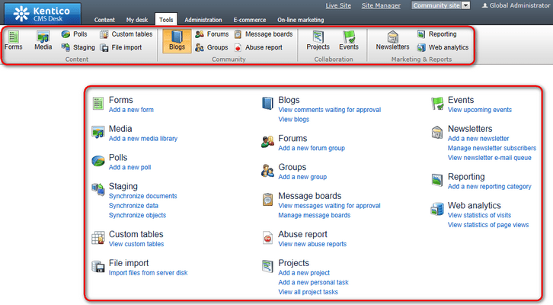Click the Projects icon in main panel
Viewport: 553px width, 305px height.
[x=267, y=267]
